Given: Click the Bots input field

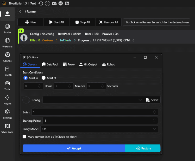Looking at the screenshot, I should pos(91,112).
